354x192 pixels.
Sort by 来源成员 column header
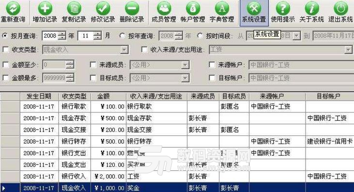tap(203, 96)
